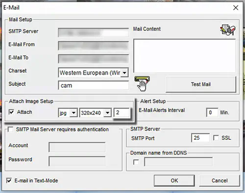This screenshot has height=193, width=245.
Task: Click the E-Mail Alerts Interval field
Action: coord(212,112)
